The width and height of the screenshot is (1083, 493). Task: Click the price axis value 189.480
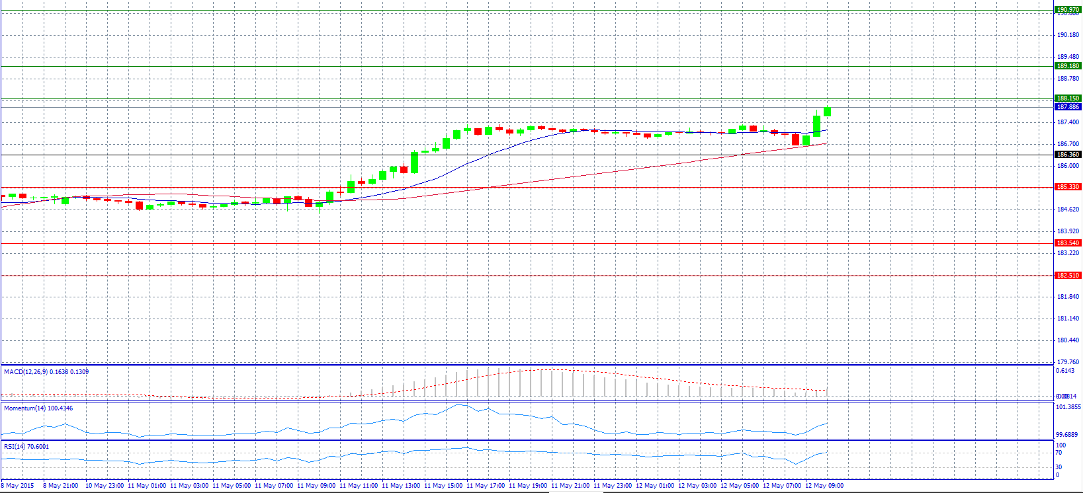(x=1068, y=57)
